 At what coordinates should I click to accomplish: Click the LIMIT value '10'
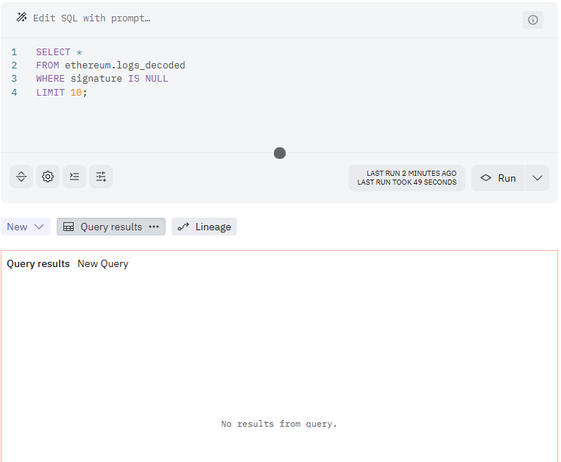click(x=76, y=93)
